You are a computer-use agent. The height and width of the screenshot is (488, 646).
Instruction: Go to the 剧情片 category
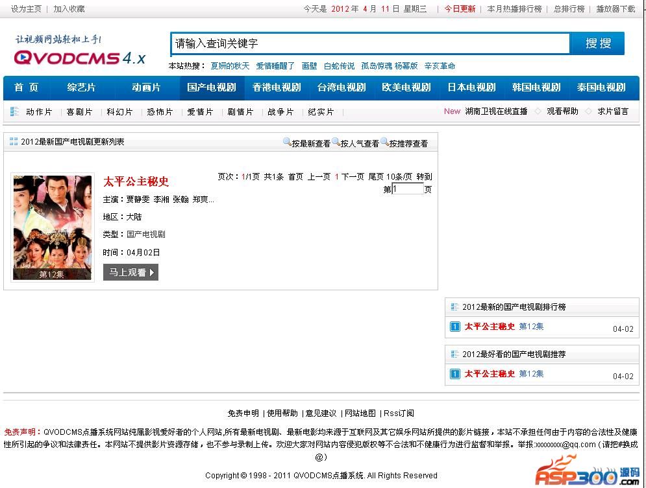pos(240,112)
